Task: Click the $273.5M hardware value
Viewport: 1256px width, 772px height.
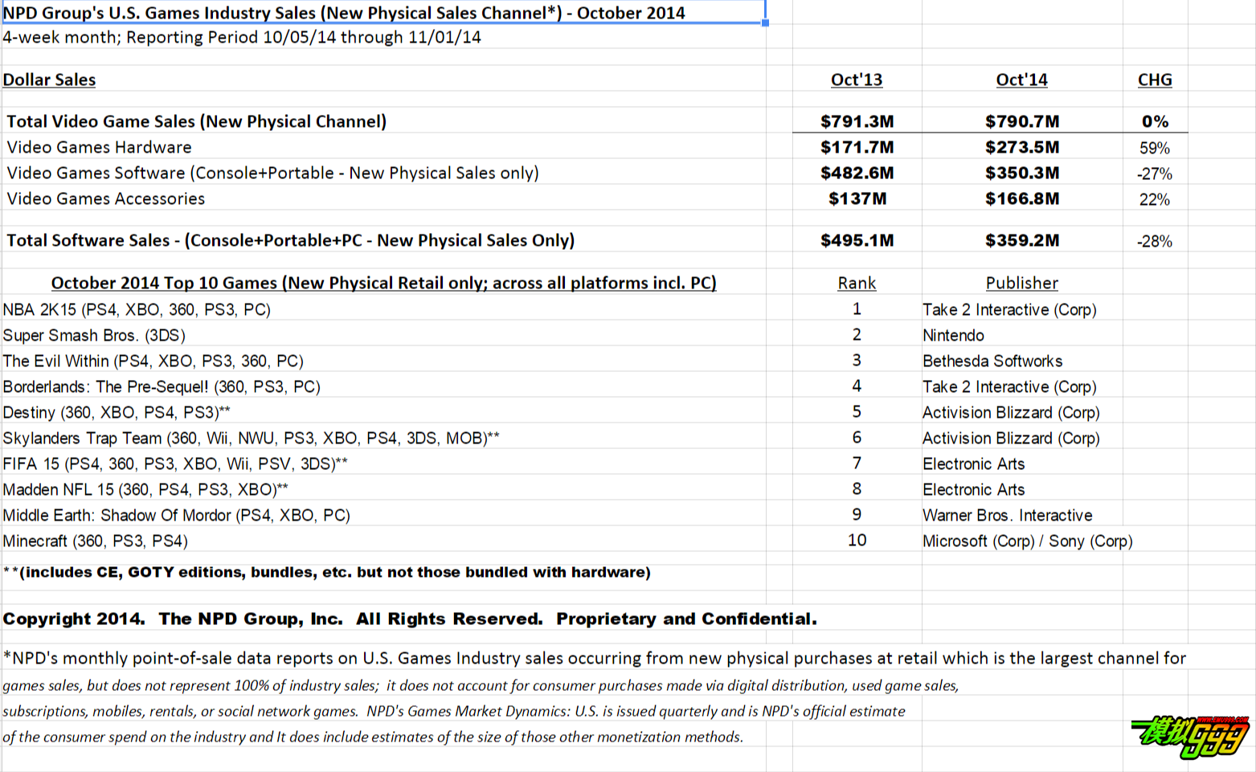Action: [1022, 147]
